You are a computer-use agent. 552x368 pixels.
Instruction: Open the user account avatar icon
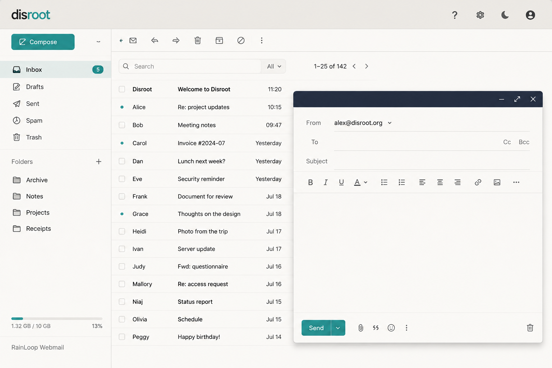530,15
